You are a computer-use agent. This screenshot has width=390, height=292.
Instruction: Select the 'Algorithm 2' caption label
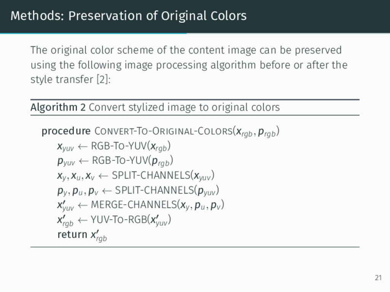[58, 108]
